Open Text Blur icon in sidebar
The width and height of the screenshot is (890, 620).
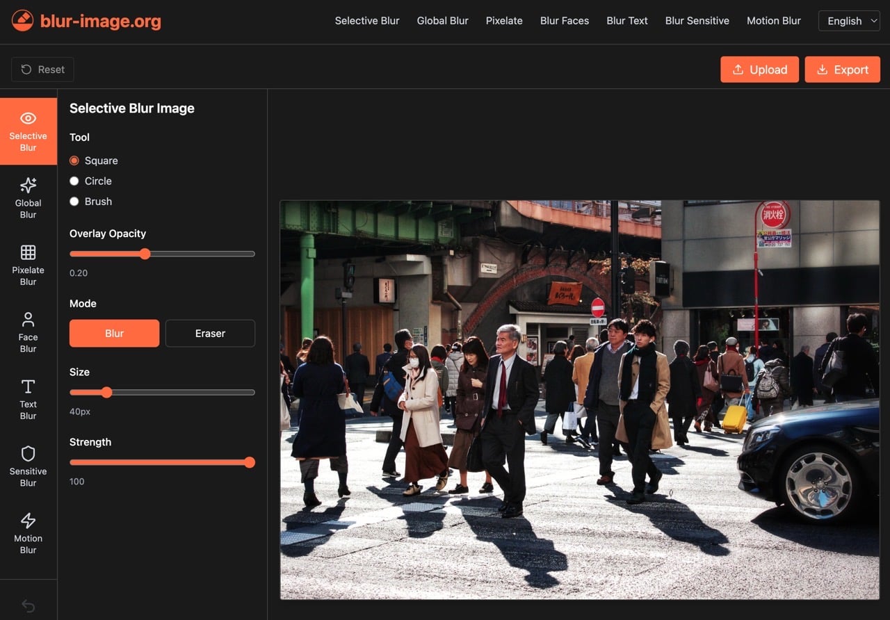point(28,386)
